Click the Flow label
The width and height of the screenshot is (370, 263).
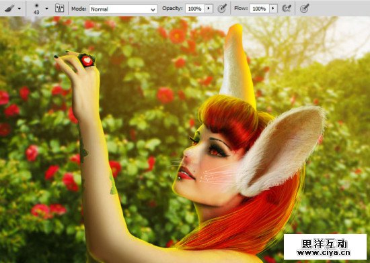pyautogui.click(x=241, y=9)
